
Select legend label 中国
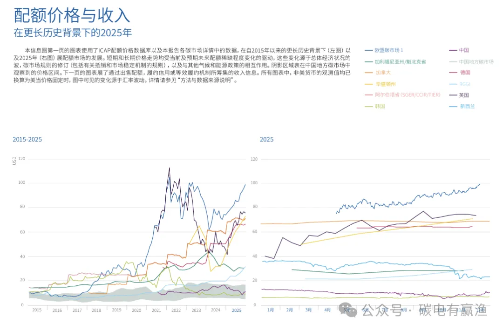[x=464, y=50]
